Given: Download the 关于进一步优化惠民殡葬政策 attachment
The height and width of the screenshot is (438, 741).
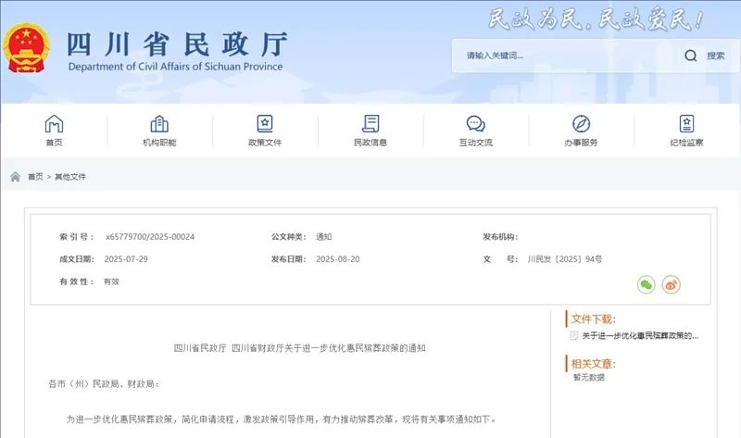Looking at the screenshot, I should click(639, 335).
